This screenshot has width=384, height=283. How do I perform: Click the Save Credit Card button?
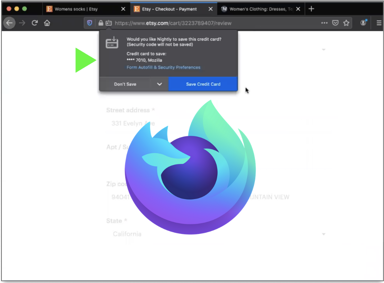[203, 84]
